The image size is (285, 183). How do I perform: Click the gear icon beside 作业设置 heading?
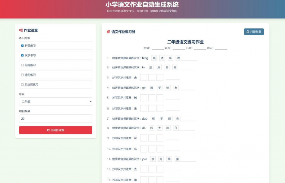[x=21, y=30]
